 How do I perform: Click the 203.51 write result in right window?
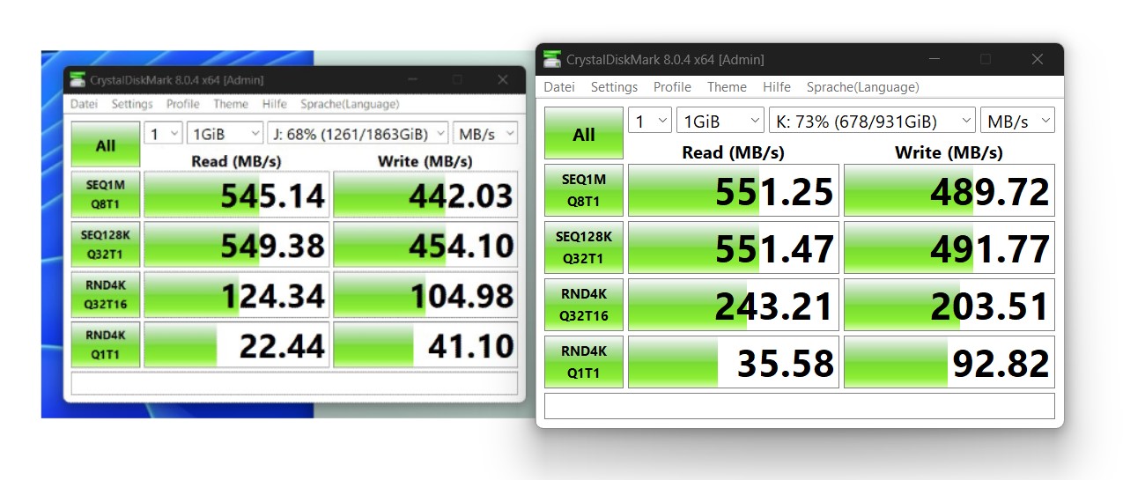(949, 305)
